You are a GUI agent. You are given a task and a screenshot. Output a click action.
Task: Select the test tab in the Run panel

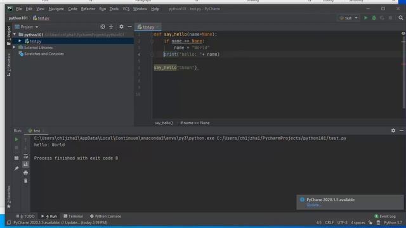(x=36, y=131)
